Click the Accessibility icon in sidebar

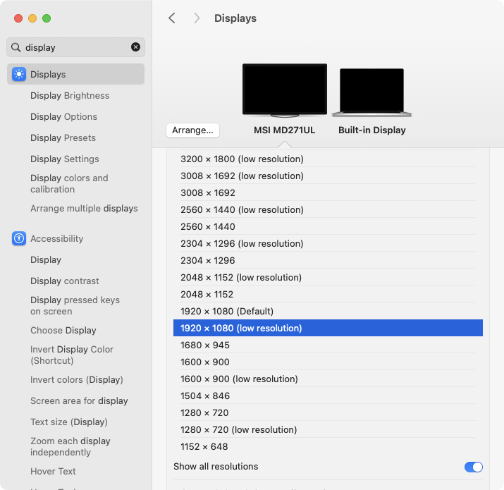tap(19, 238)
